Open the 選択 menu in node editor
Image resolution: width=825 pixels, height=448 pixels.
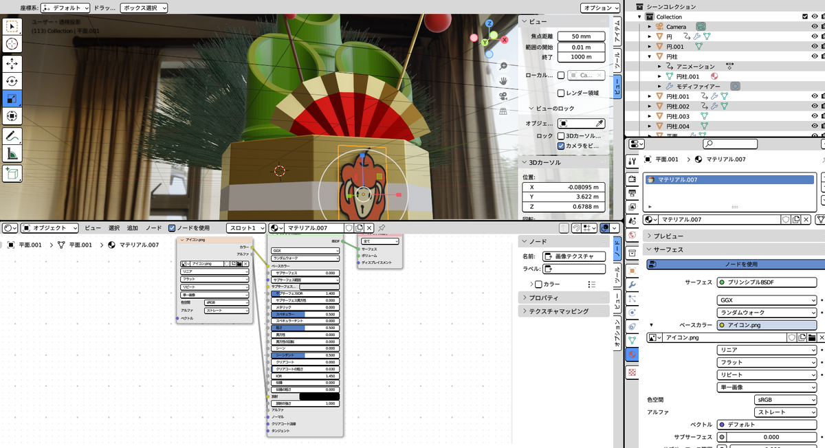113,227
